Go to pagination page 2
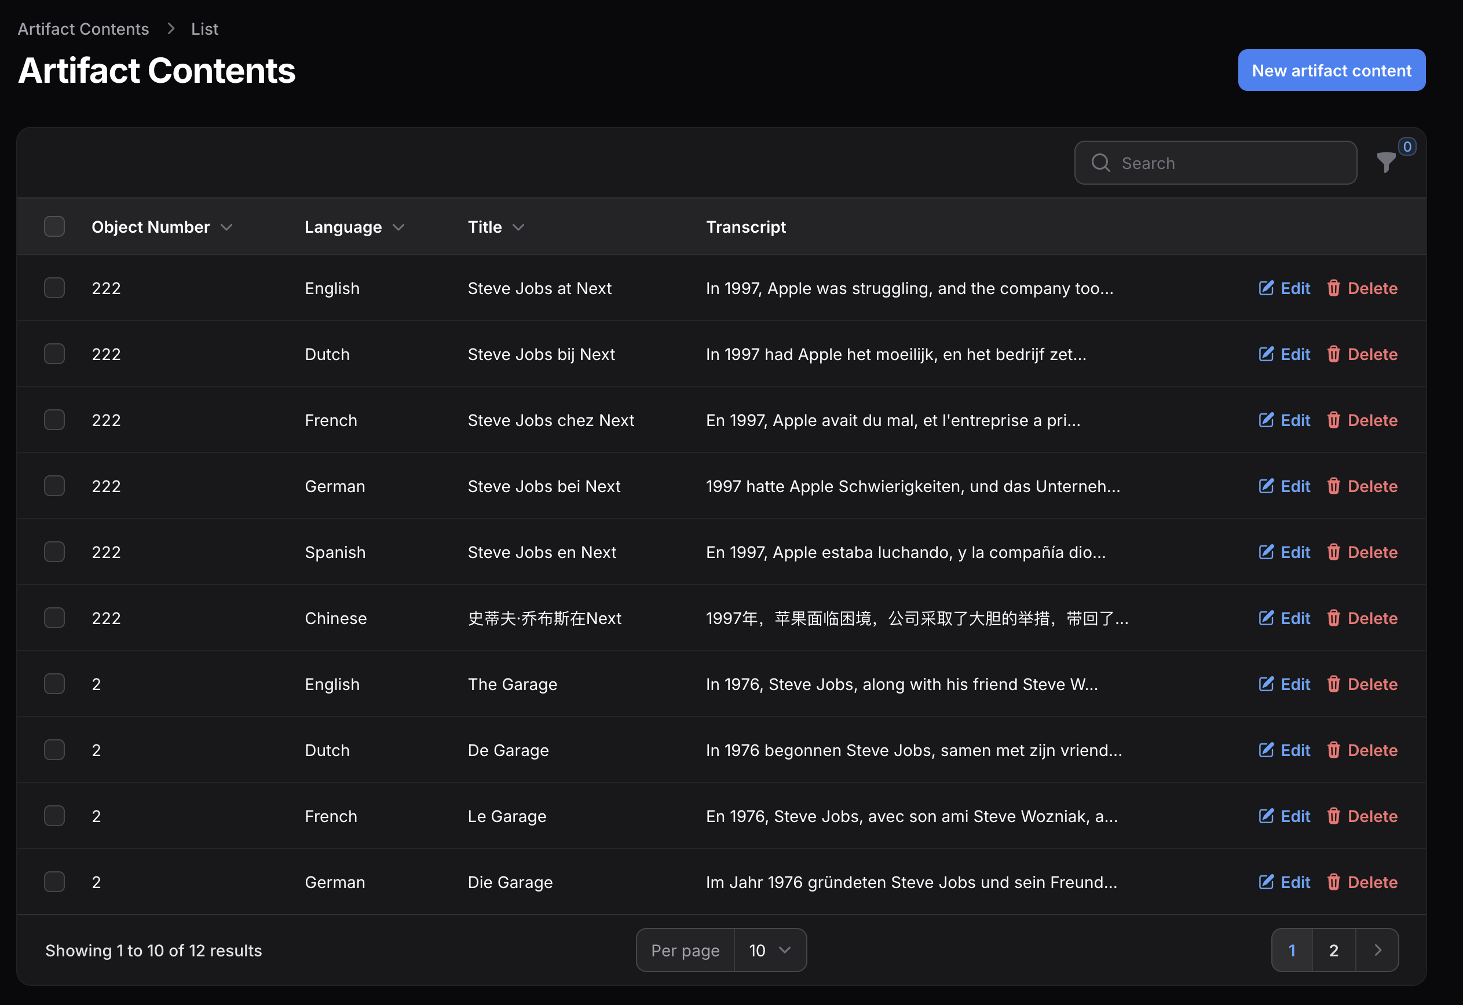Viewport: 1463px width, 1005px height. (1333, 950)
